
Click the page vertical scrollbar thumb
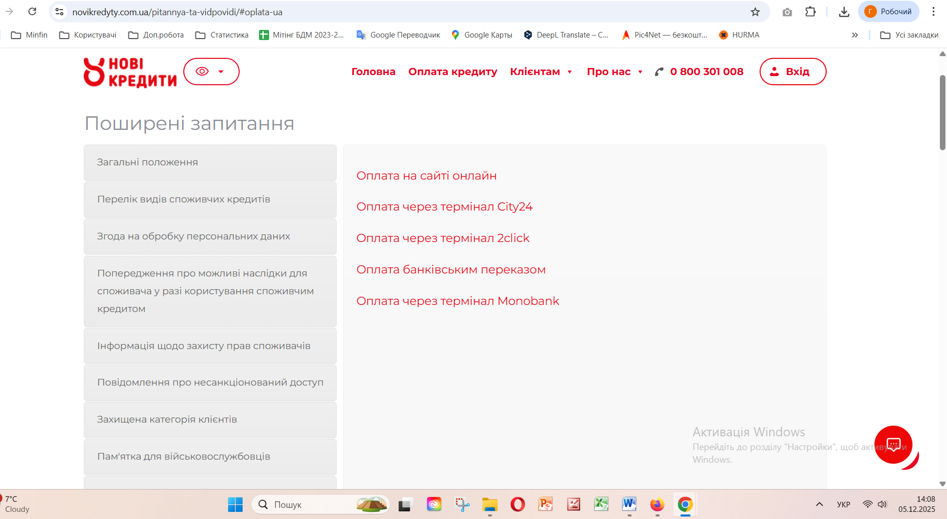(x=942, y=113)
